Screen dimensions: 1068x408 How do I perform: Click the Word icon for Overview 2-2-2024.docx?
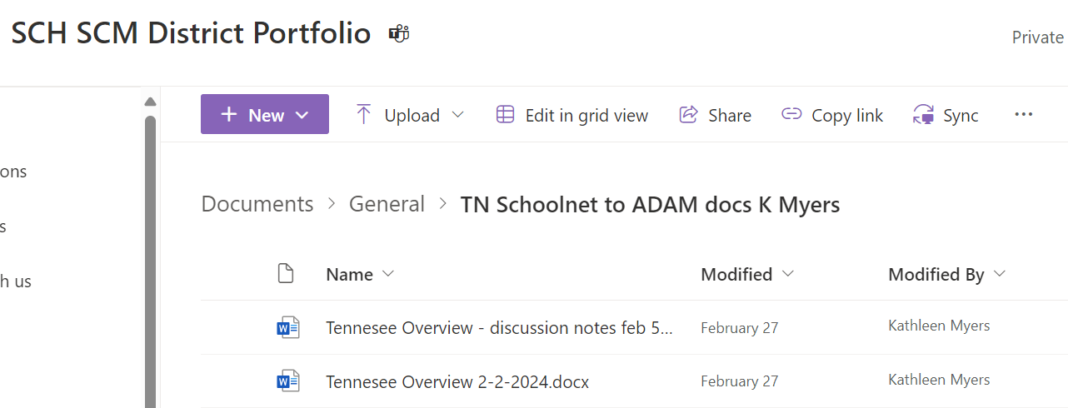tap(287, 382)
